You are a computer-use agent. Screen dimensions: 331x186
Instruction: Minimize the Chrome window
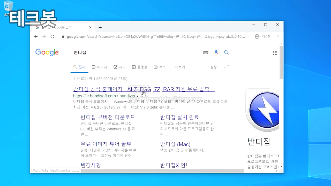click(x=254, y=25)
